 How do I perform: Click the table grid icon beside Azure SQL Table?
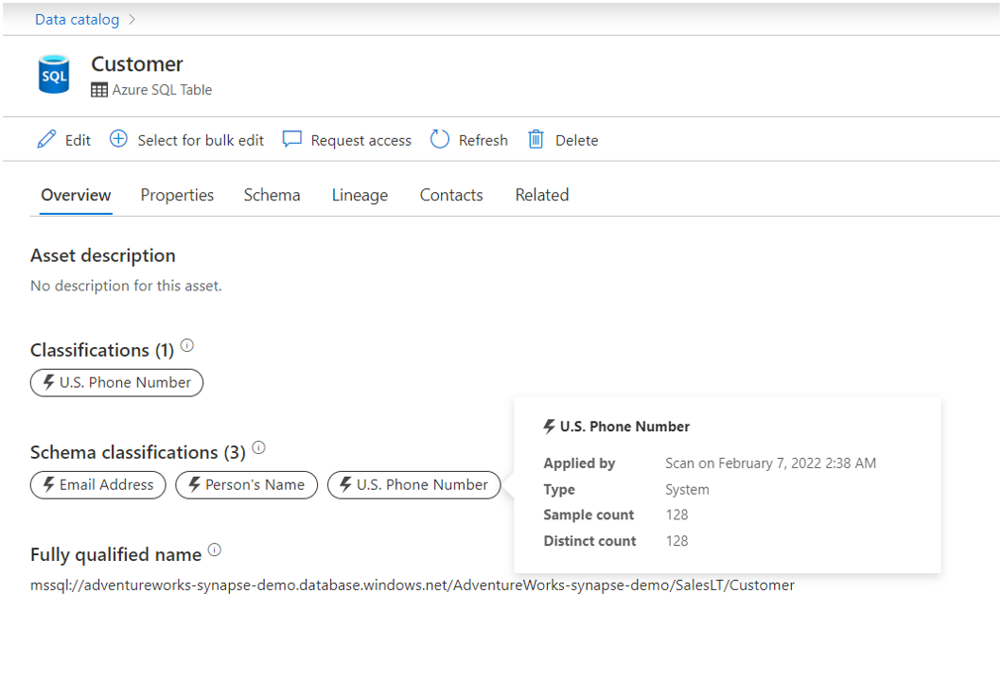pos(99,90)
